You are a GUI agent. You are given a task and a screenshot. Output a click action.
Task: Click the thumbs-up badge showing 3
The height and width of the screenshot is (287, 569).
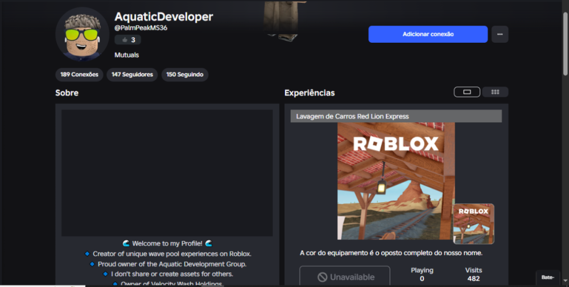[x=127, y=40]
